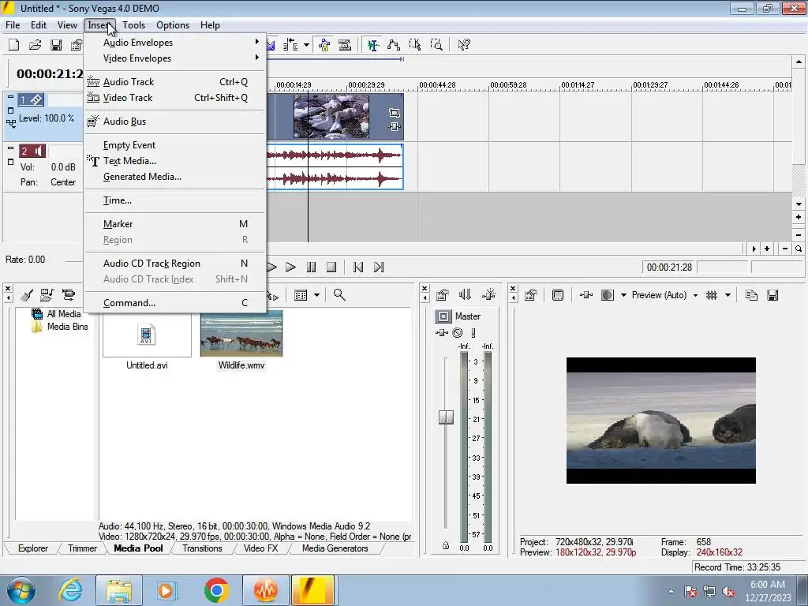Viewport: 808px width, 606px height.
Task: Open Chrome from the taskbar
Action: [x=216, y=590]
